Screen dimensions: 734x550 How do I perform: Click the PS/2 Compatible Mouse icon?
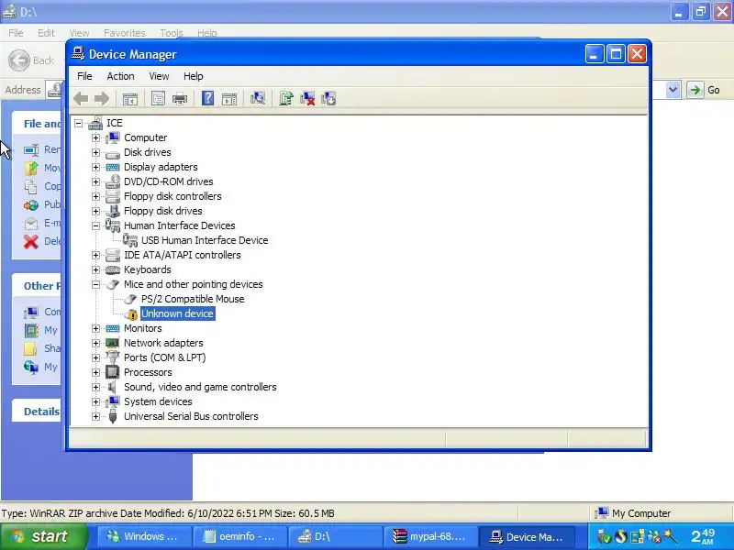(130, 300)
